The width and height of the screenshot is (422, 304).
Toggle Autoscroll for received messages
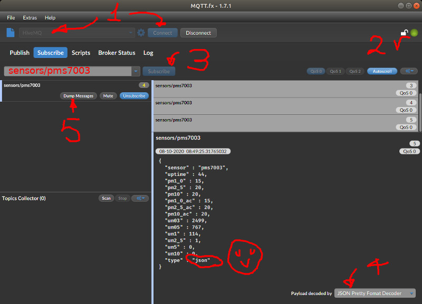click(x=382, y=71)
